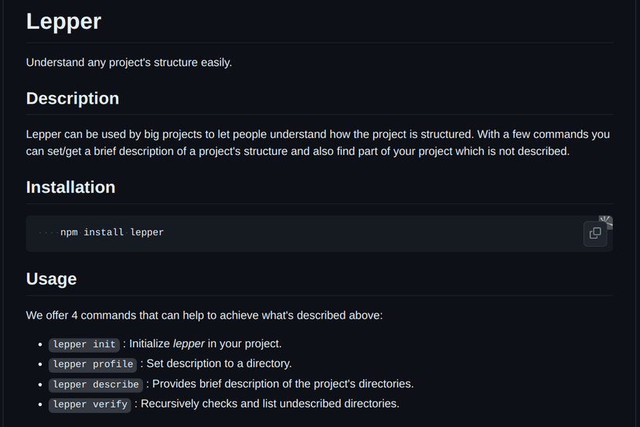640x427 pixels.
Task: Copy the npm install command
Action: pyautogui.click(x=595, y=234)
